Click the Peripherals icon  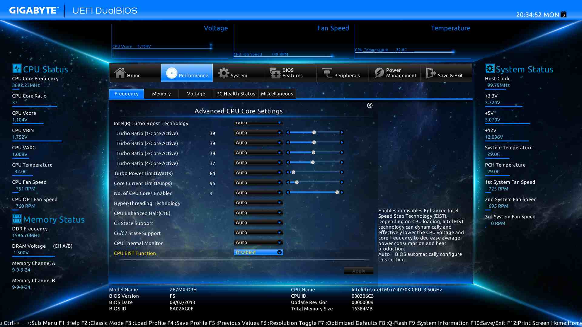coord(327,73)
